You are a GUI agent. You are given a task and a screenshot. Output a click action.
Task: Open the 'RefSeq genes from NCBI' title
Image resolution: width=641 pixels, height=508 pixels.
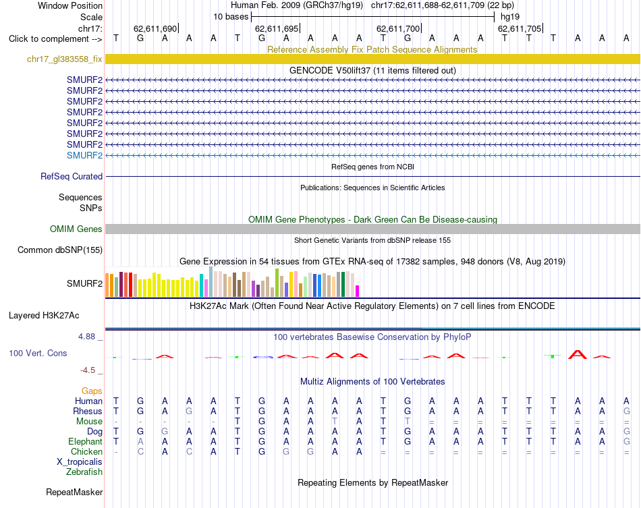372,167
